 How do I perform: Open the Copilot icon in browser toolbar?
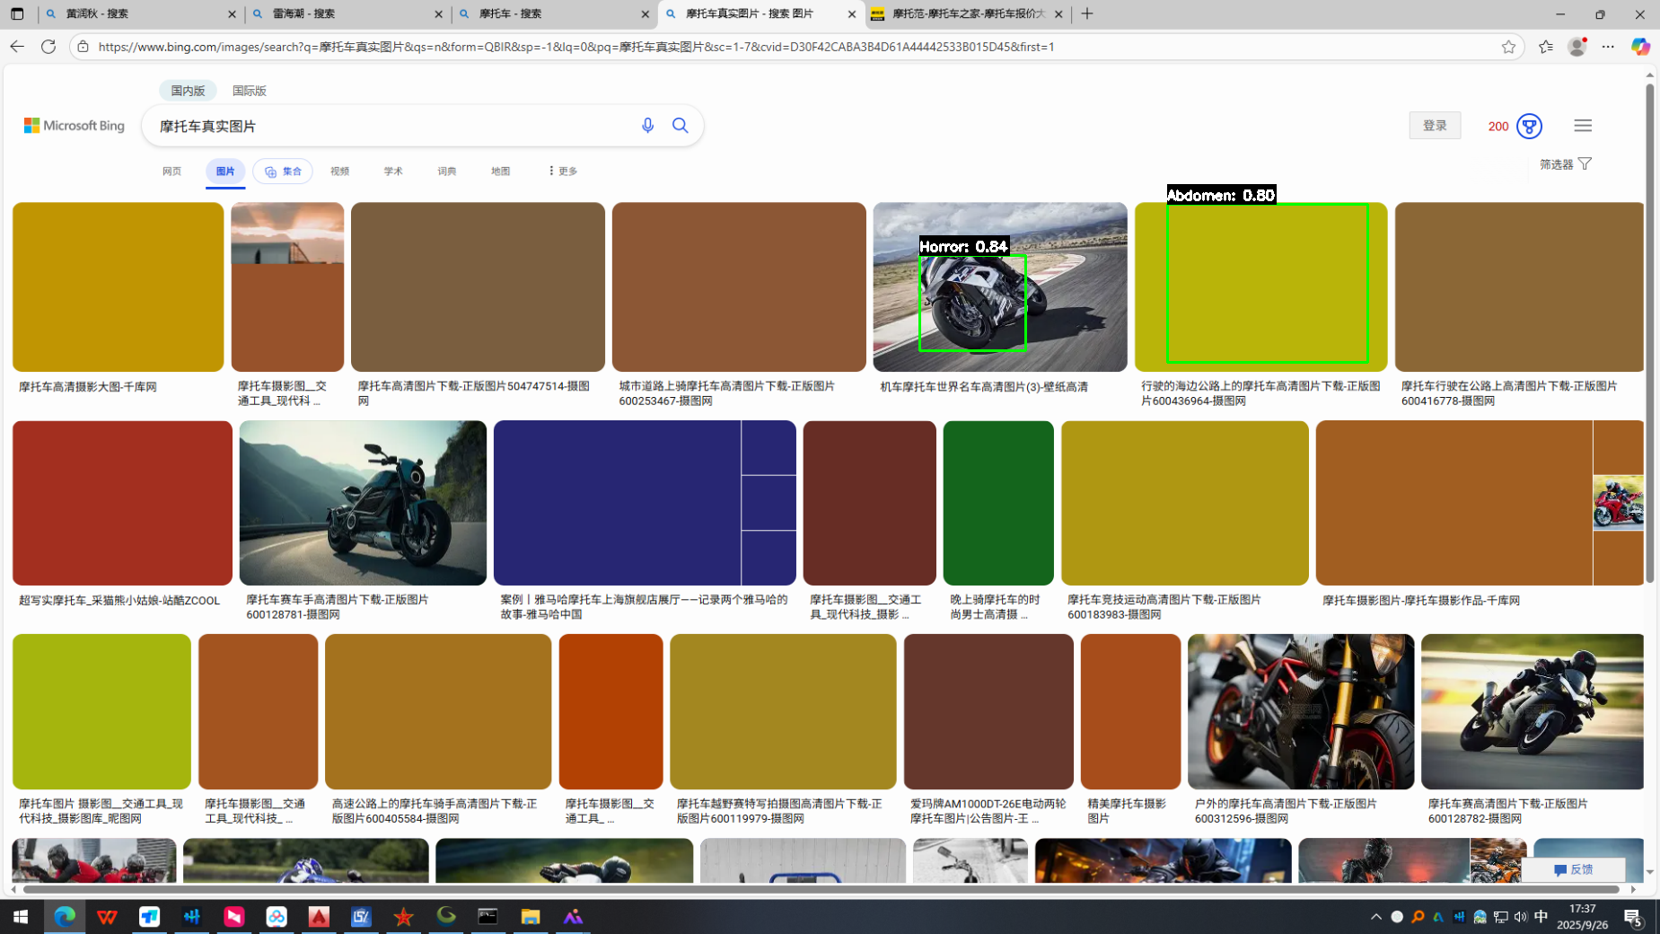(x=1640, y=47)
